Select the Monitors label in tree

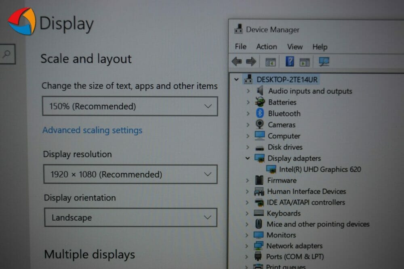coord(281,235)
